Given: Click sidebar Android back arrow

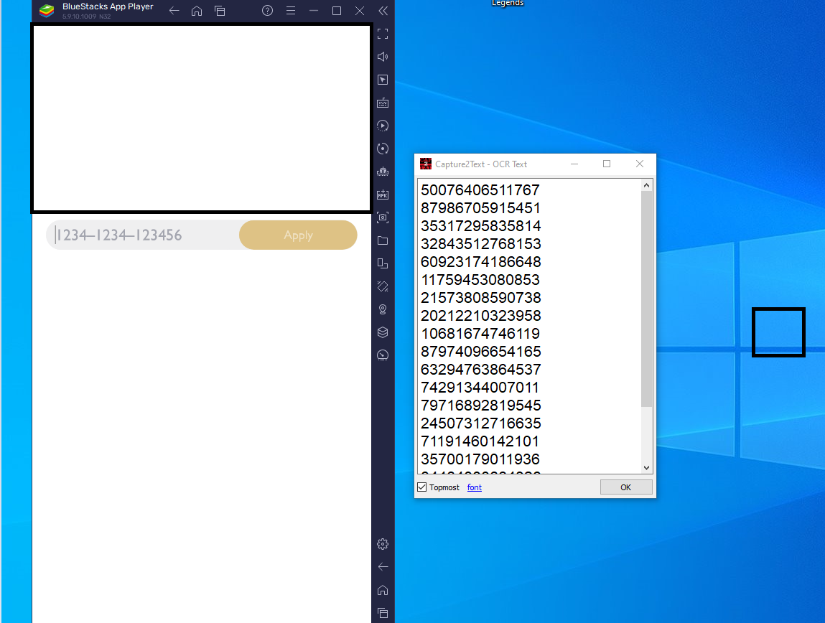Looking at the screenshot, I should click(383, 567).
